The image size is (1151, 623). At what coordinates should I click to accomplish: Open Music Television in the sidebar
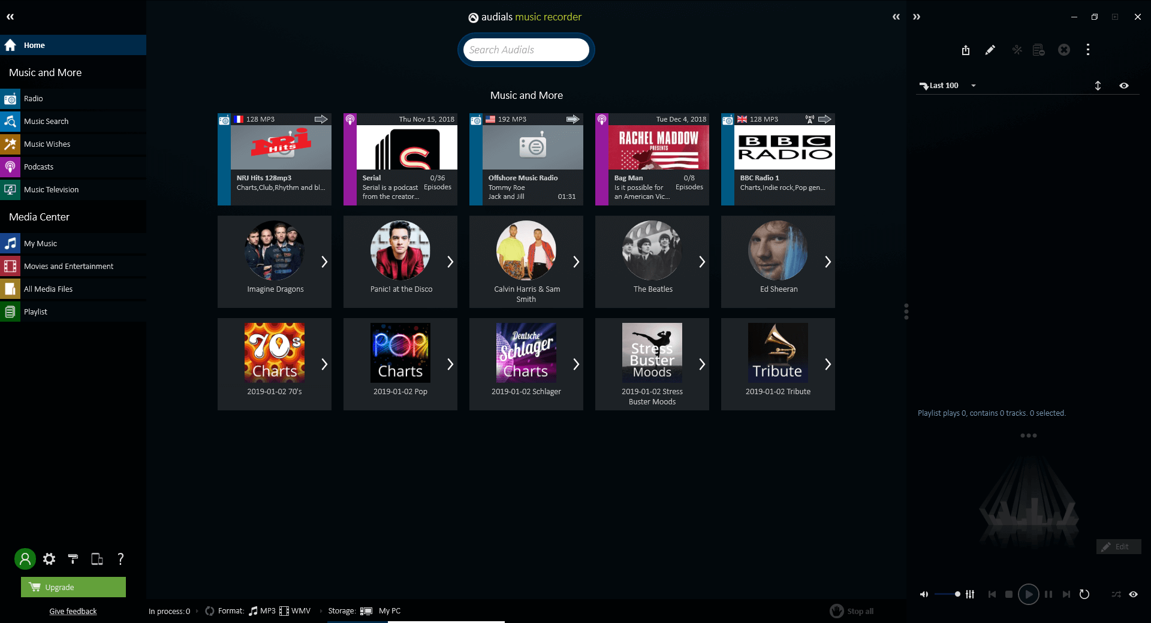(73, 189)
